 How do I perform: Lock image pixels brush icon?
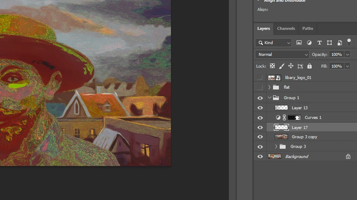[282, 66]
